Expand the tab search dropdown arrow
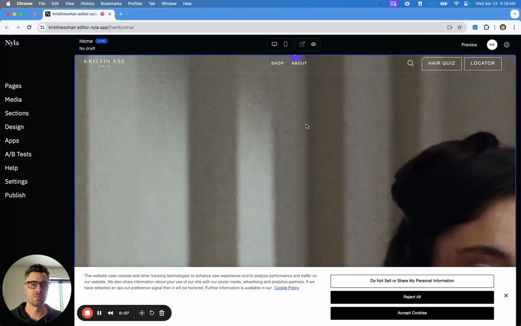Image resolution: width=521 pixels, height=326 pixels. point(514,14)
